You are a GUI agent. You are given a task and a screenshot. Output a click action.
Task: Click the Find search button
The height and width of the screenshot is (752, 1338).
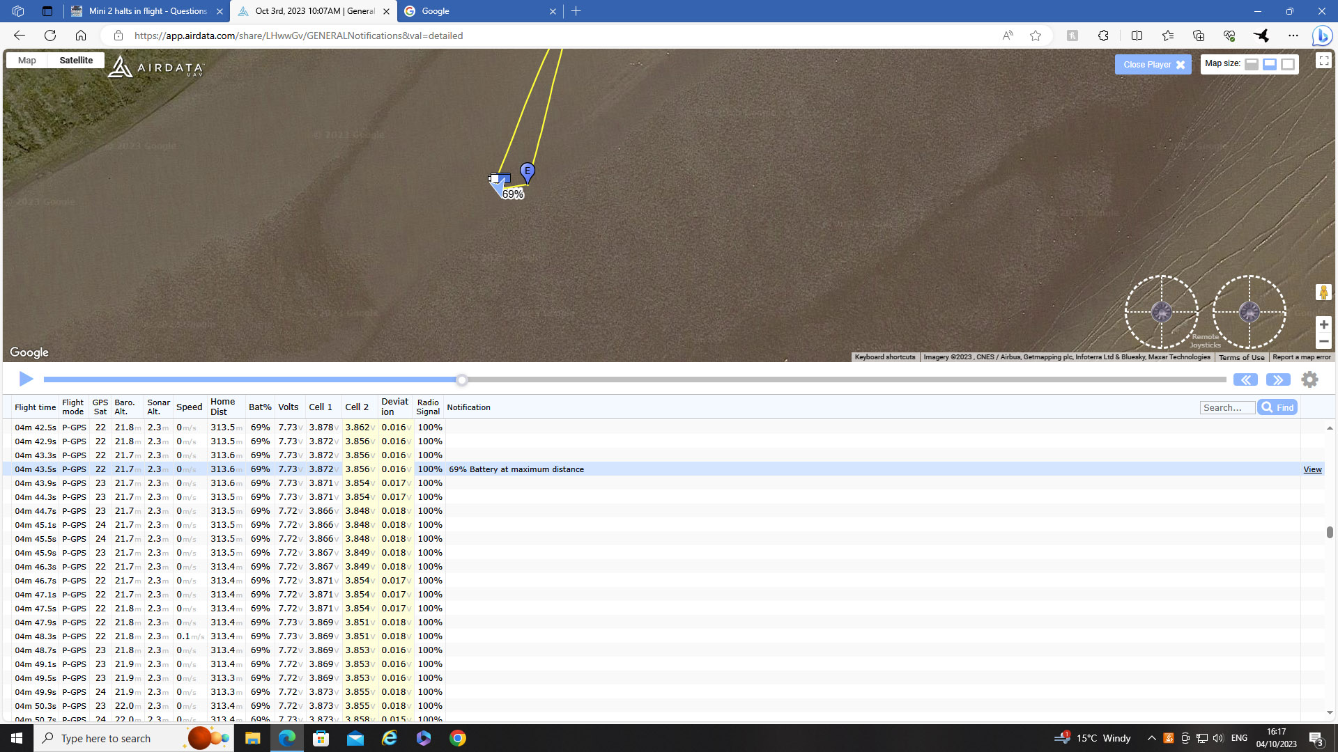1277,407
